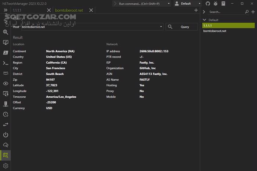Select borntoberoot.net profile in the list

pyautogui.click(x=215, y=31)
